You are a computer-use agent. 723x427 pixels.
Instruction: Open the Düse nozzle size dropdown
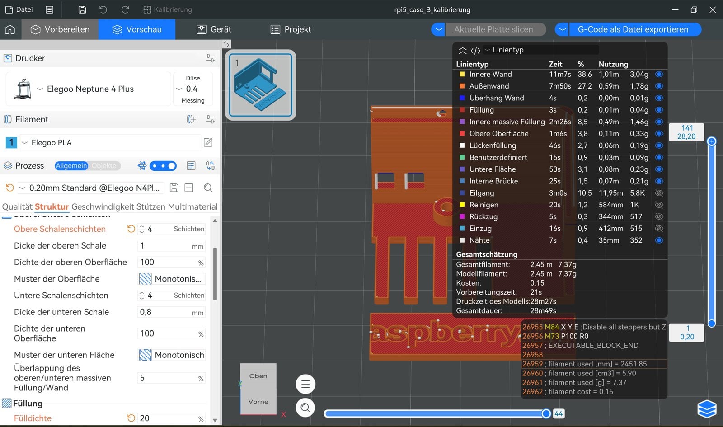click(193, 89)
